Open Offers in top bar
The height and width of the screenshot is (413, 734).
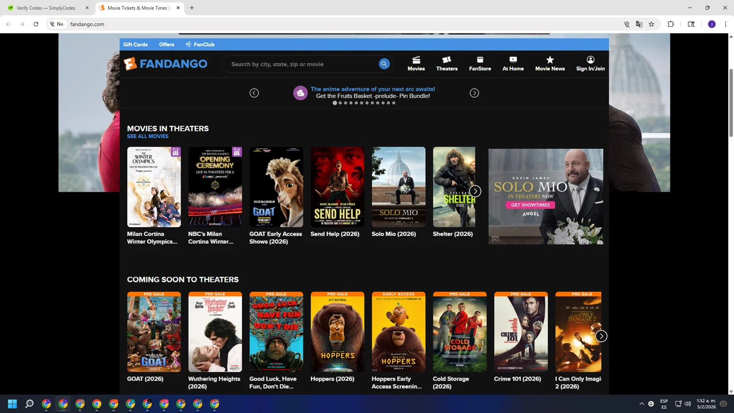coord(166,45)
